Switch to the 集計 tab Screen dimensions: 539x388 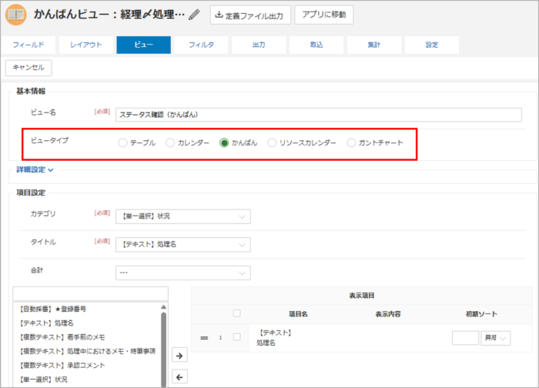click(x=374, y=45)
